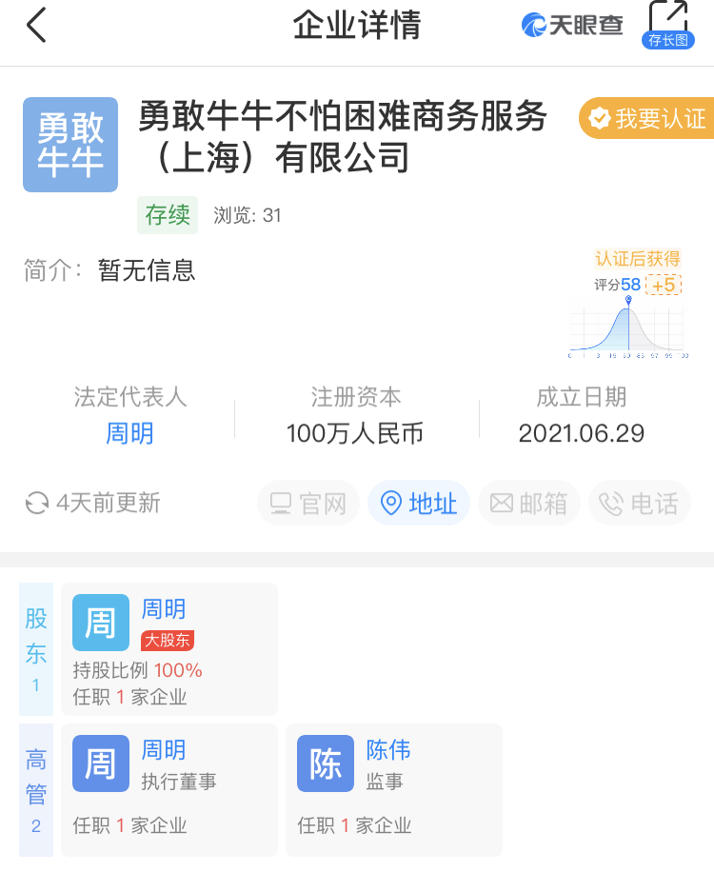Click the 勇敢牛牛 company logo
714x872 pixels.
(70, 145)
